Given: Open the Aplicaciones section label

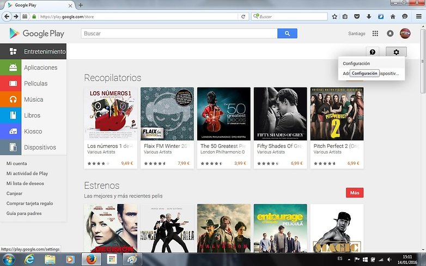Looking at the screenshot, I should tap(41, 67).
